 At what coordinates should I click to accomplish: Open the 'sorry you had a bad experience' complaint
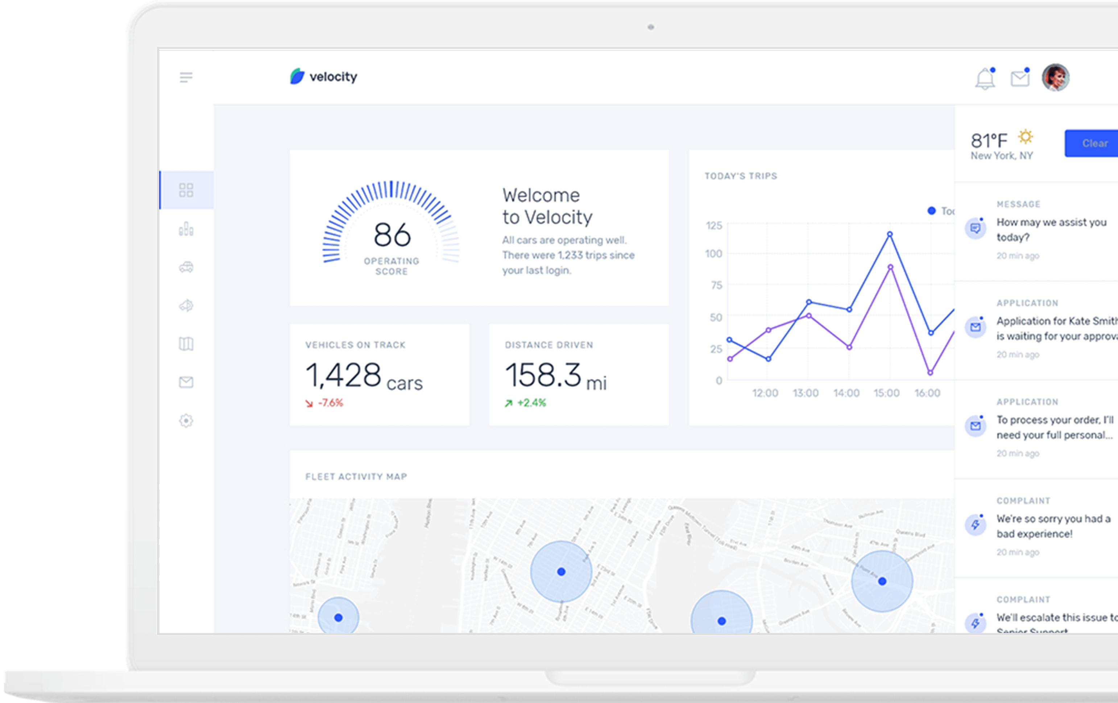click(x=1052, y=526)
